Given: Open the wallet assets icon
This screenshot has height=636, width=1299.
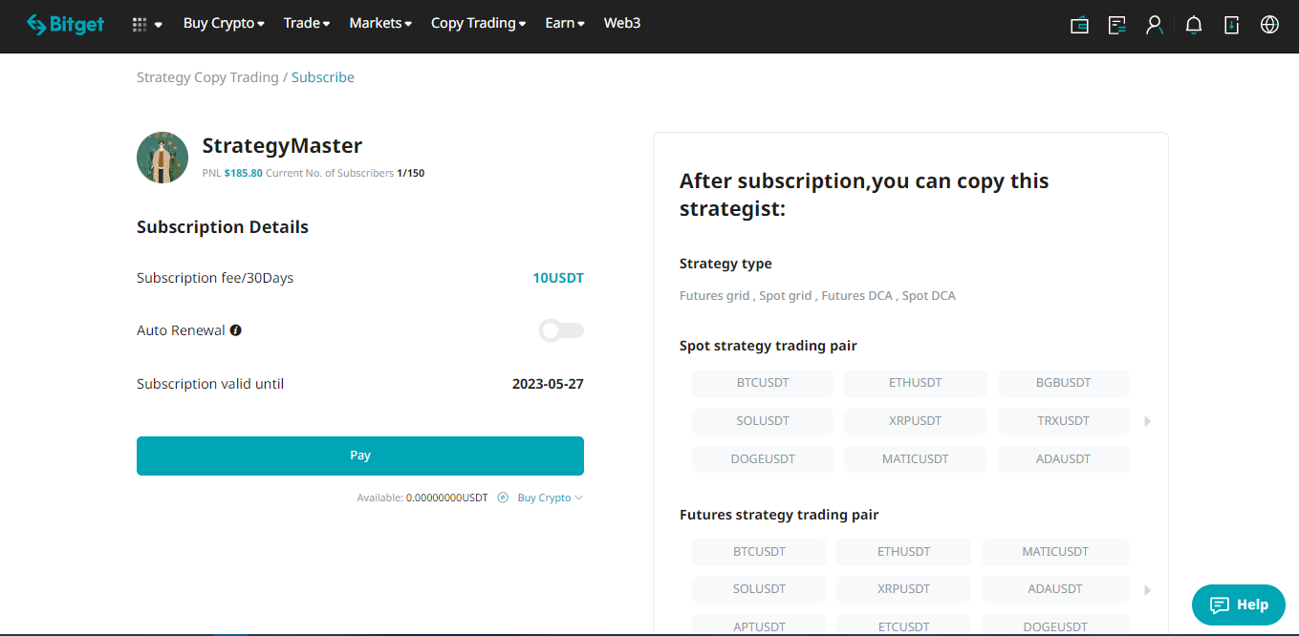Looking at the screenshot, I should (1079, 25).
